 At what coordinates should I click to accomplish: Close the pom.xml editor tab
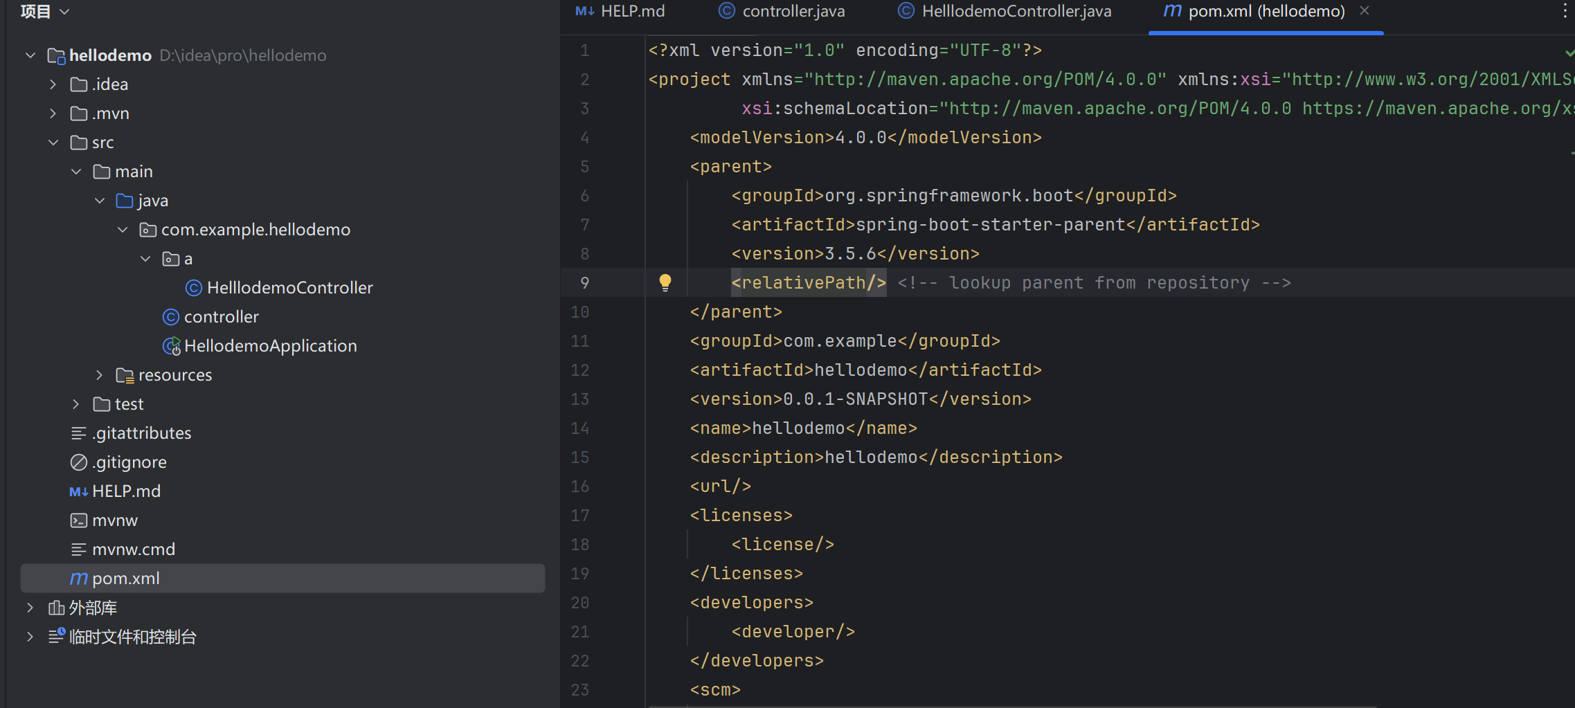click(1363, 11)
